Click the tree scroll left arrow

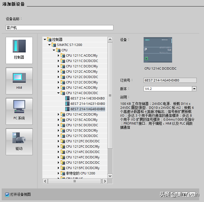45,181
